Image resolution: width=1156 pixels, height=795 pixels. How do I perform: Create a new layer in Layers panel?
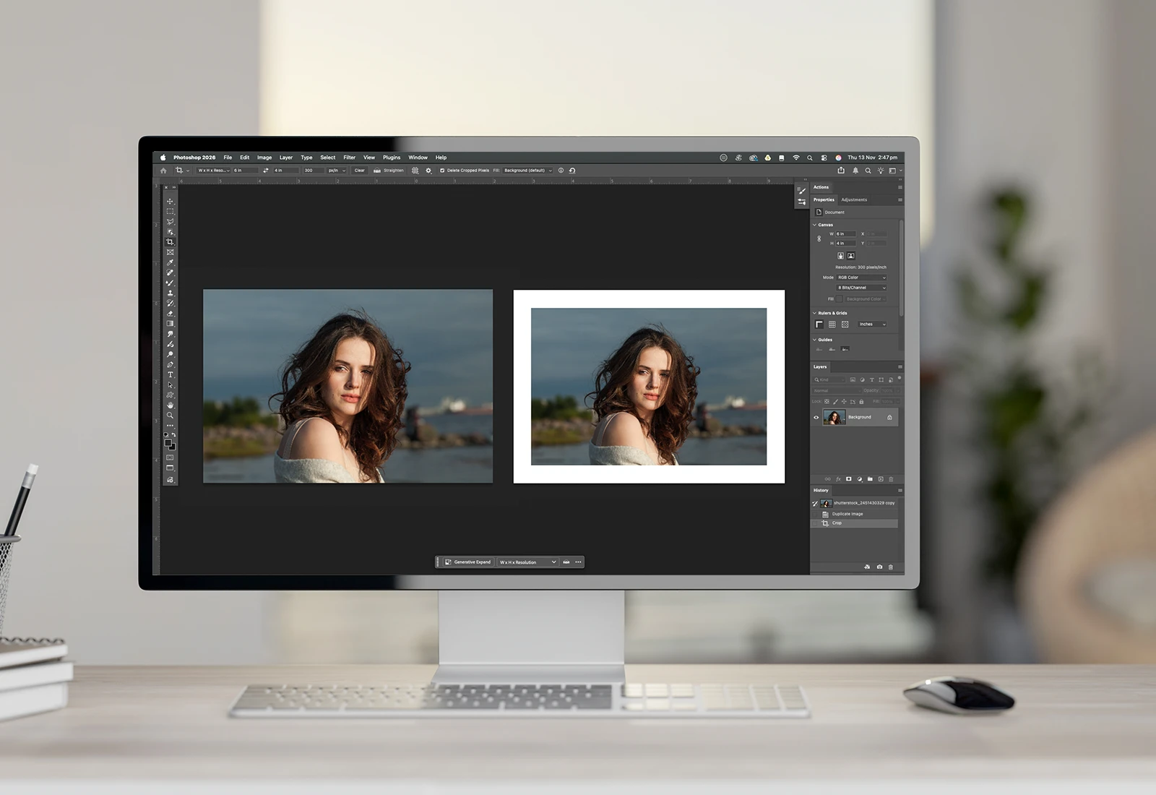[x=881, y=479]
